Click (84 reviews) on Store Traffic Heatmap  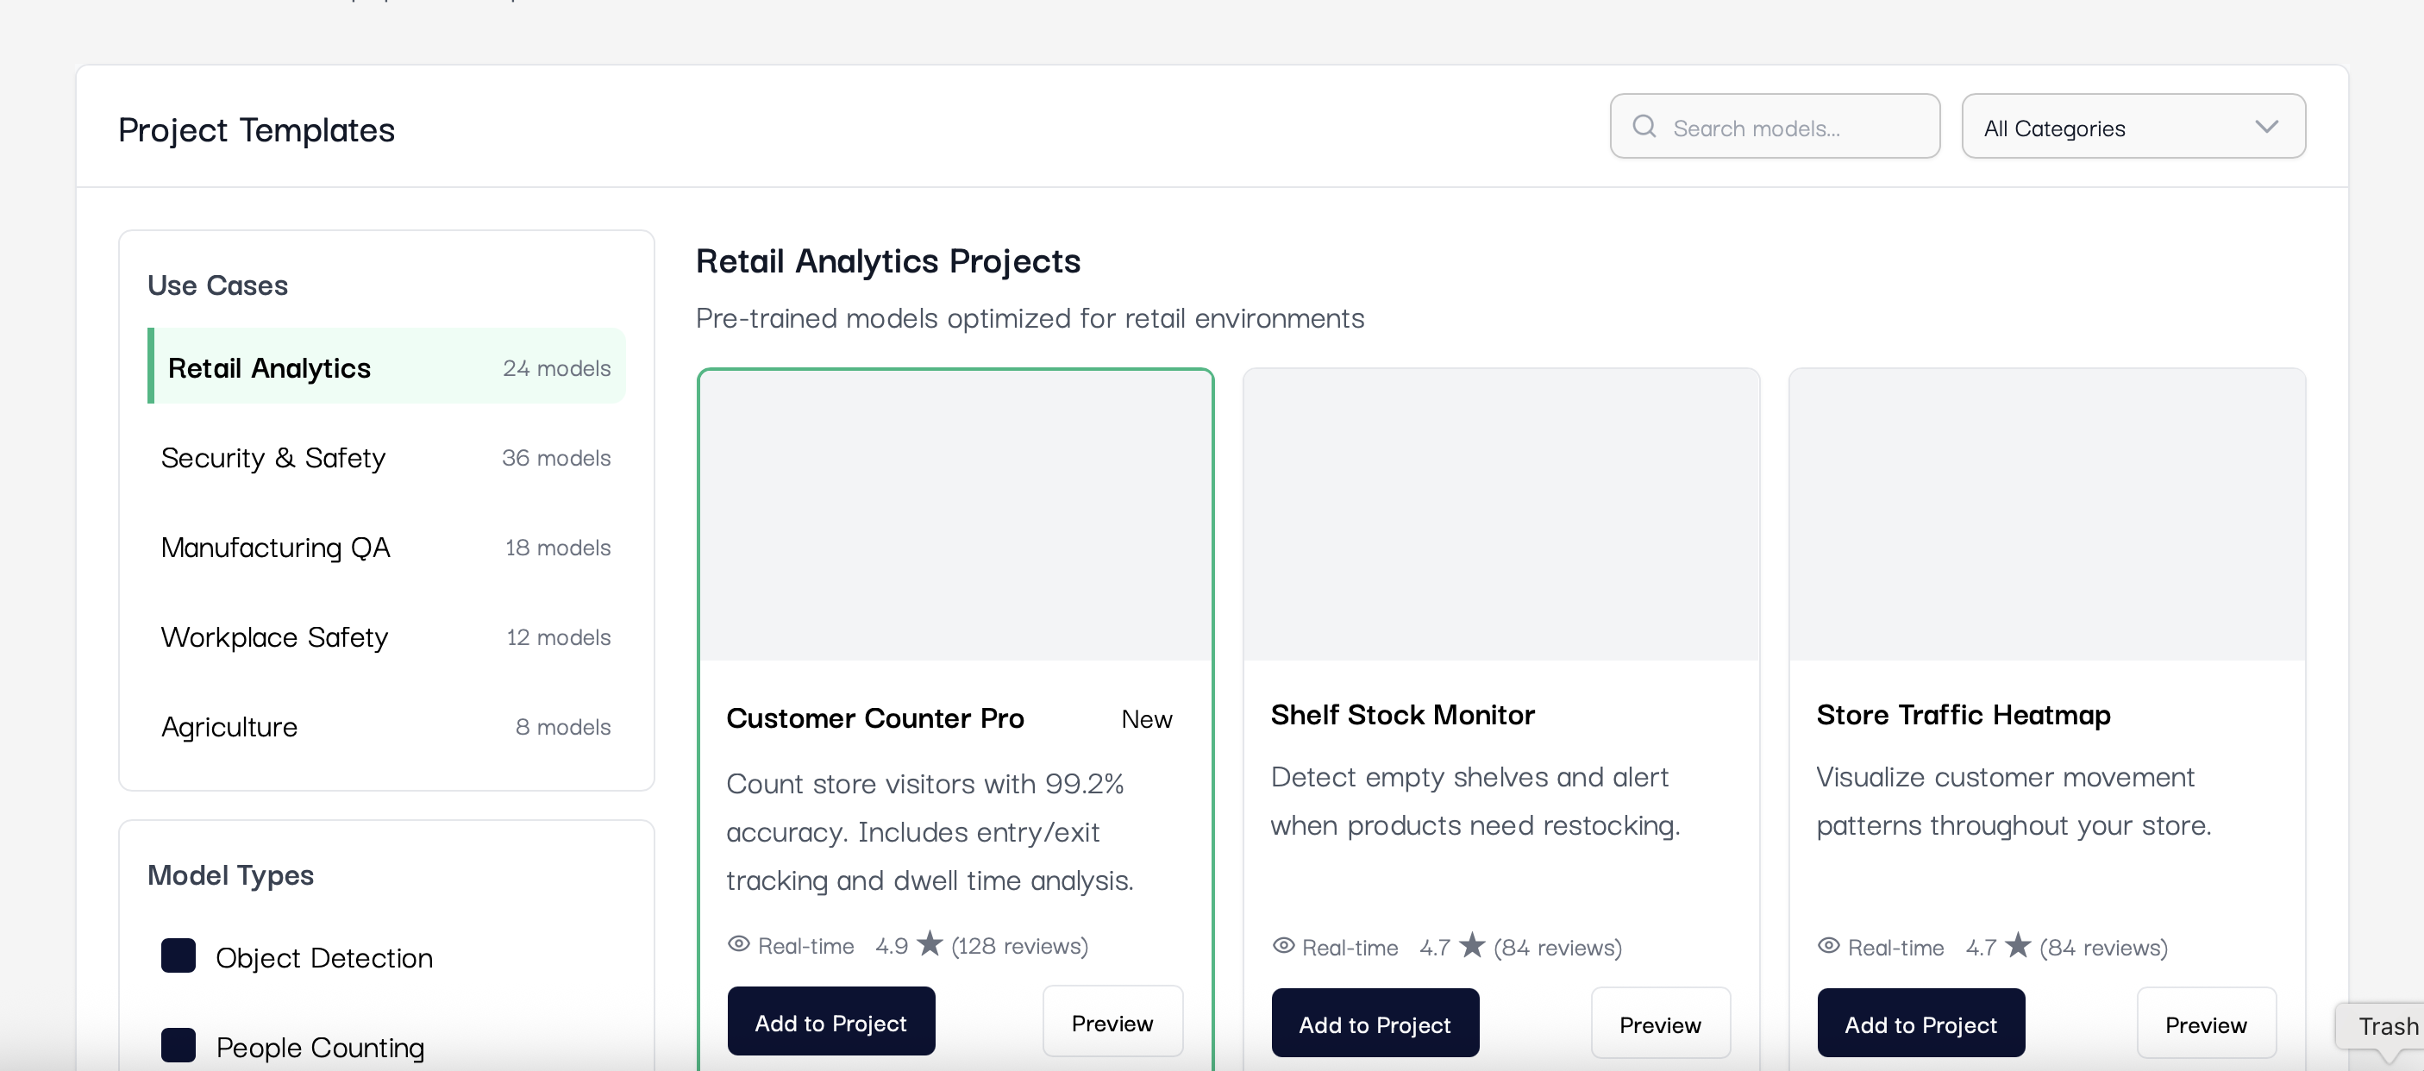[x=2103, y=947]
